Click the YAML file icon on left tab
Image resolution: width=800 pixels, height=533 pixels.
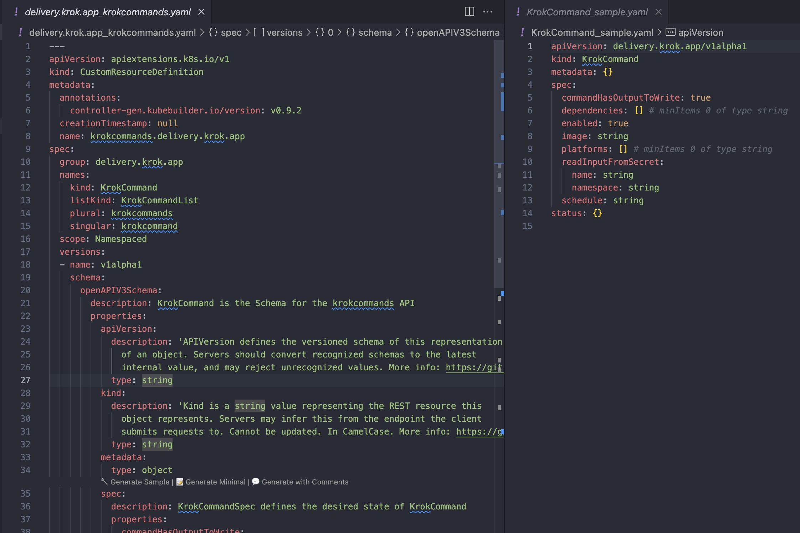[16, 12]
